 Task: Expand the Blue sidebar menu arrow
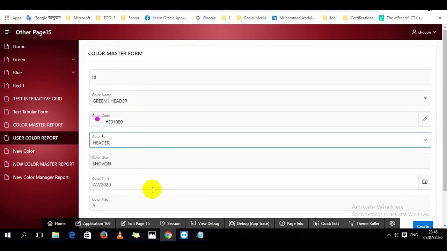point(73,73)
